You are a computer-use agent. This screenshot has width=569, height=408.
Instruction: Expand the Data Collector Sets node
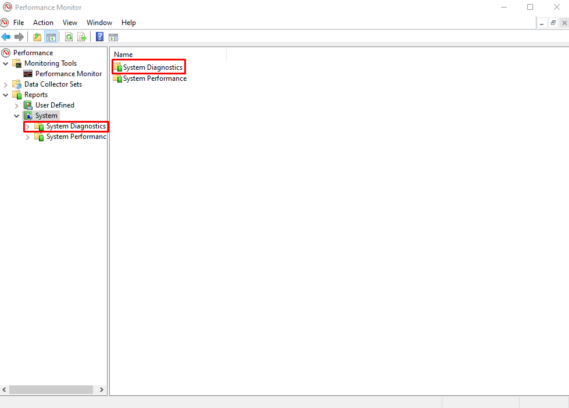(6, 84)
